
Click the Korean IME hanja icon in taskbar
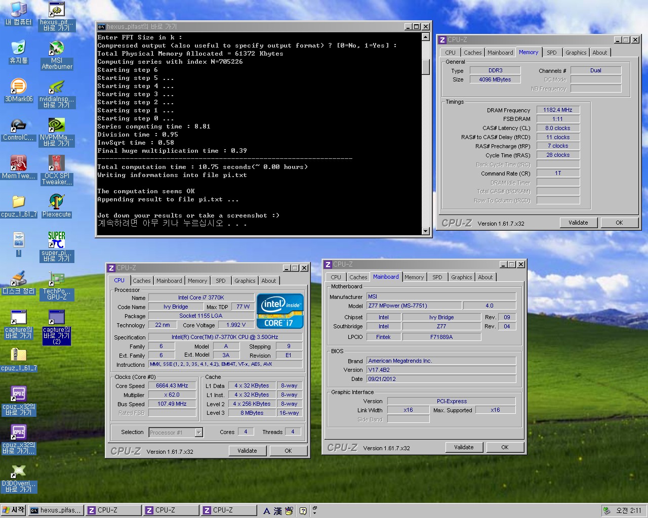tap(278, 511)
